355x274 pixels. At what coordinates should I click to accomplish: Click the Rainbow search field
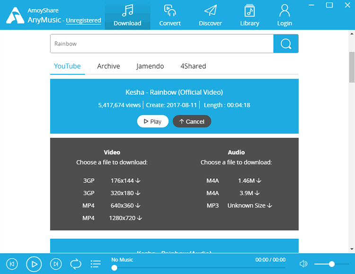point(162,44)
